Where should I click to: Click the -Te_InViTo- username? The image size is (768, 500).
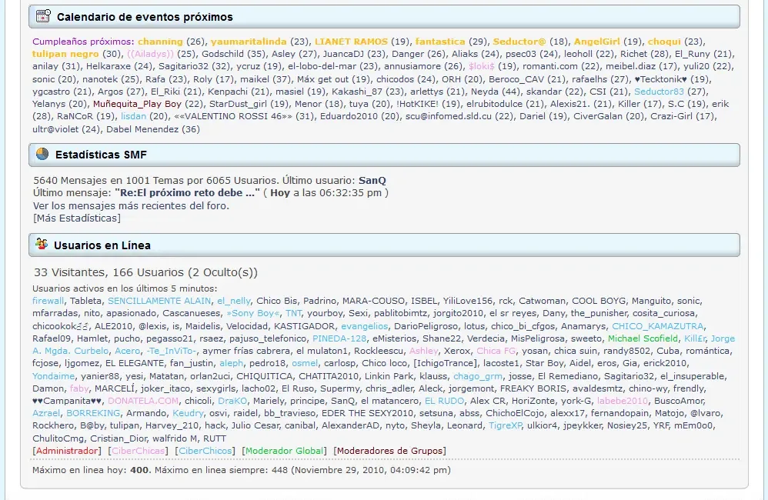click(x=172, y=351)
